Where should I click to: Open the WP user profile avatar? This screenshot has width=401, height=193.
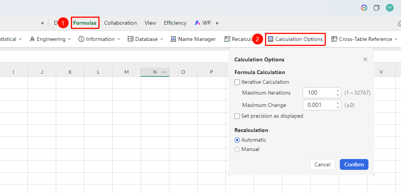tap(390, 8)
